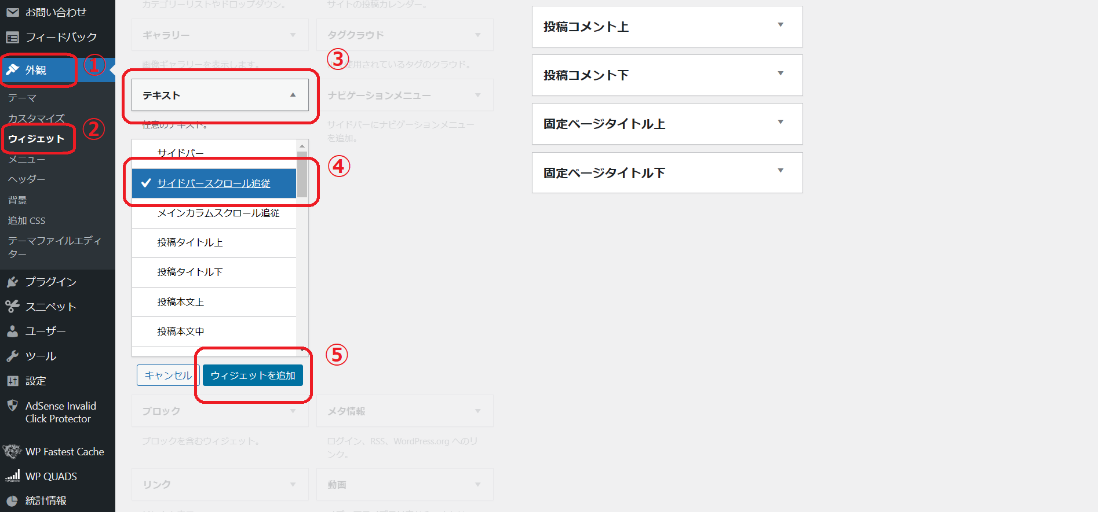Image resolution: width=1098 pixels, height=512 pixels.
Task: Open the カスタマイズ submenu item
Action: click(x=36, y=118)
